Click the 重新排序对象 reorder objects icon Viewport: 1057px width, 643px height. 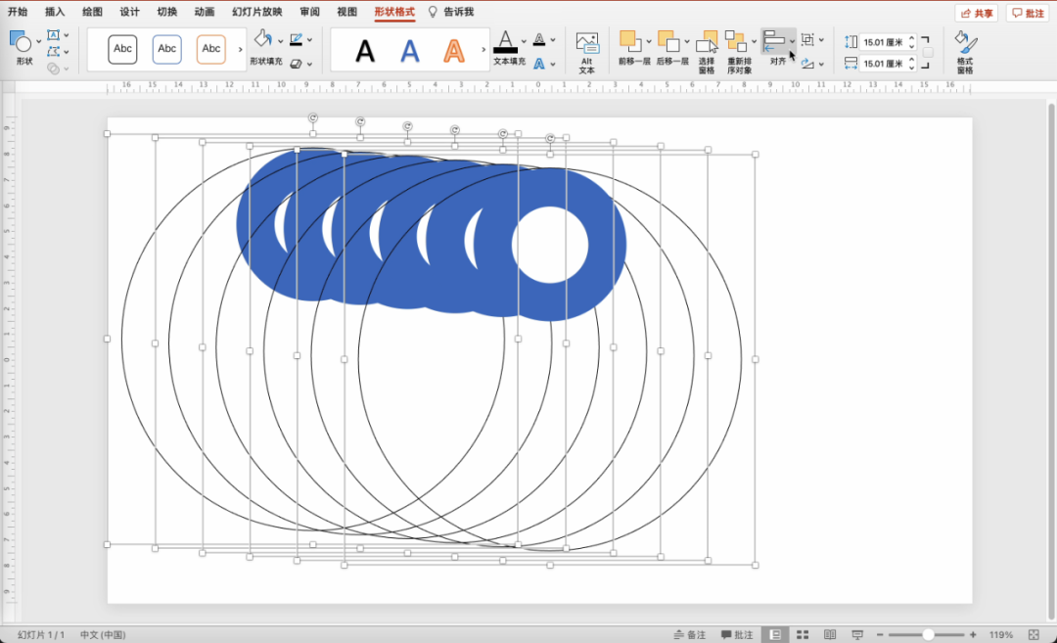[x=736, y=42]
